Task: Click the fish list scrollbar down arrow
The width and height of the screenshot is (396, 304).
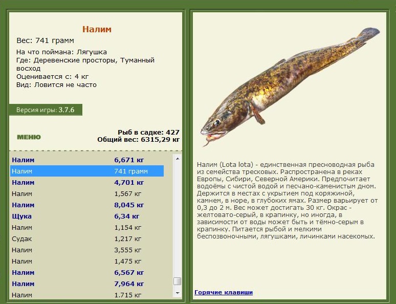Action: (178, 293)
